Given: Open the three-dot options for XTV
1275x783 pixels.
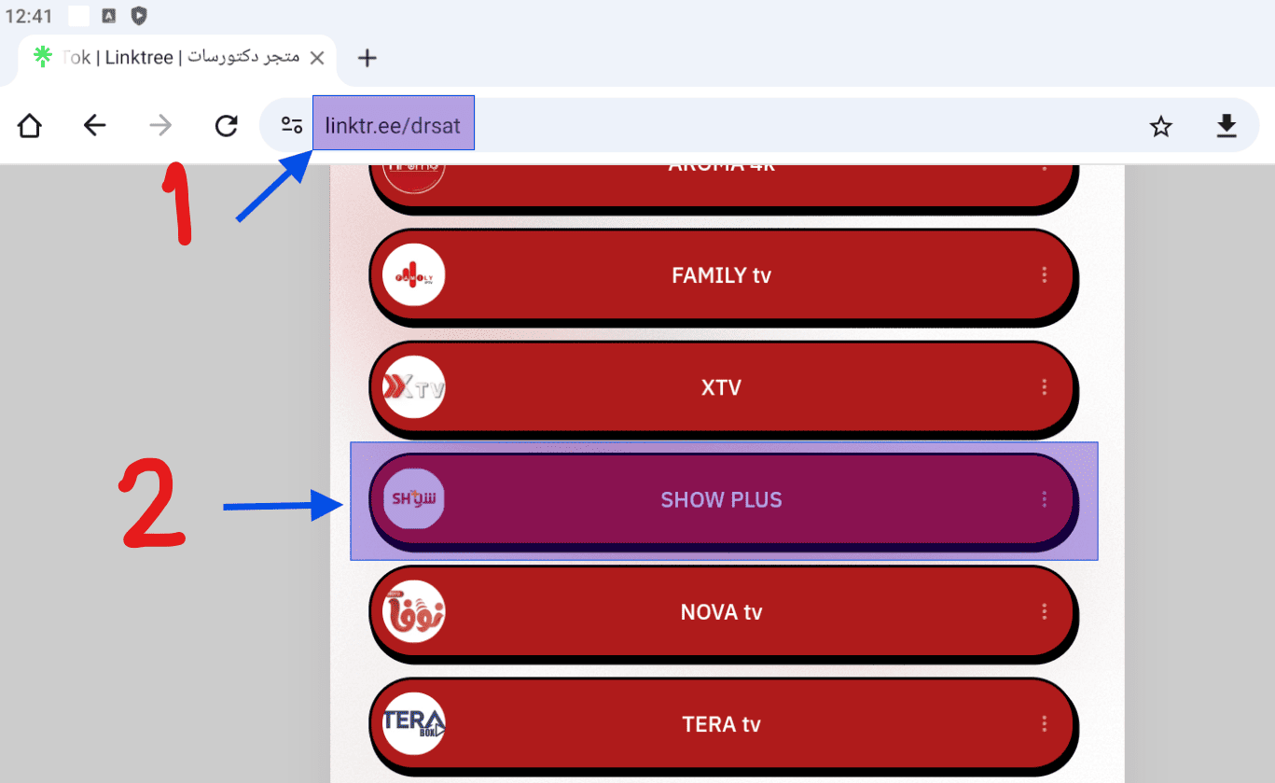Looking at the screenshot, I should (x=1044, y=387).
